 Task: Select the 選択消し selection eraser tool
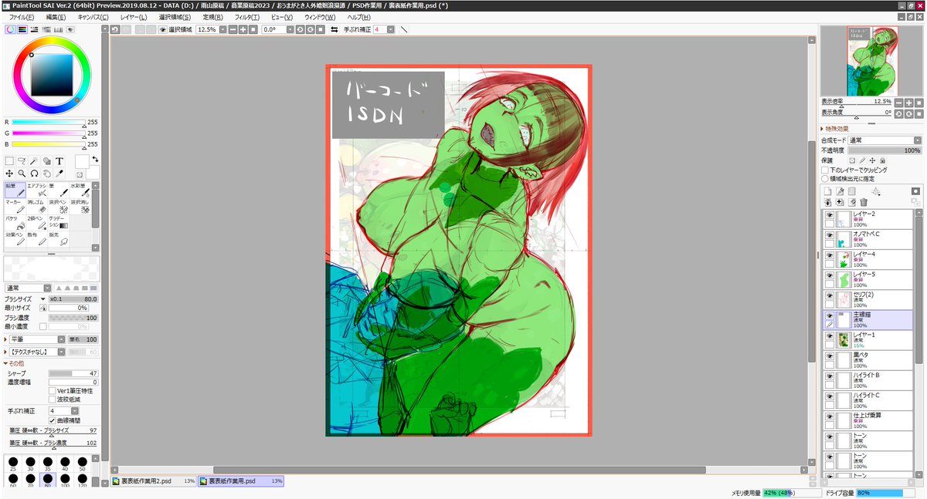coord(80,206)
